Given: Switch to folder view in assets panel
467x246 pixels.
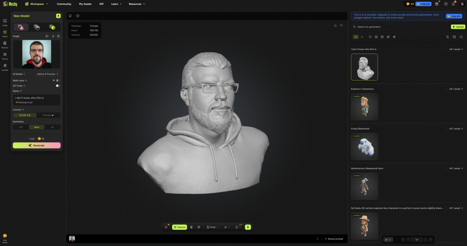Looking at the screenshot, I should tap(356, 36).
